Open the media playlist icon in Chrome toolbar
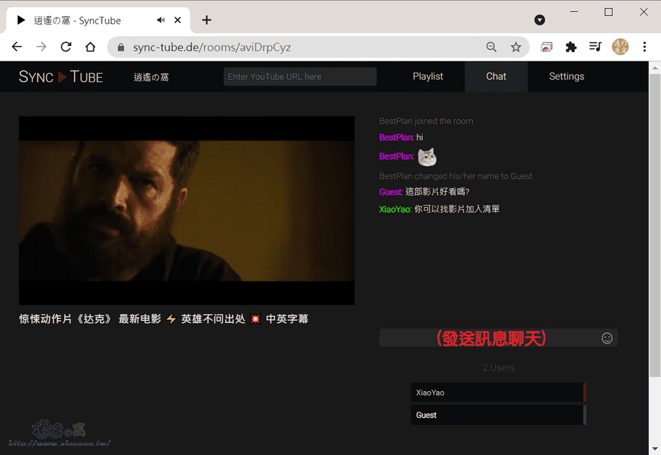Screen dimensions: 661x455 [595, 47]
